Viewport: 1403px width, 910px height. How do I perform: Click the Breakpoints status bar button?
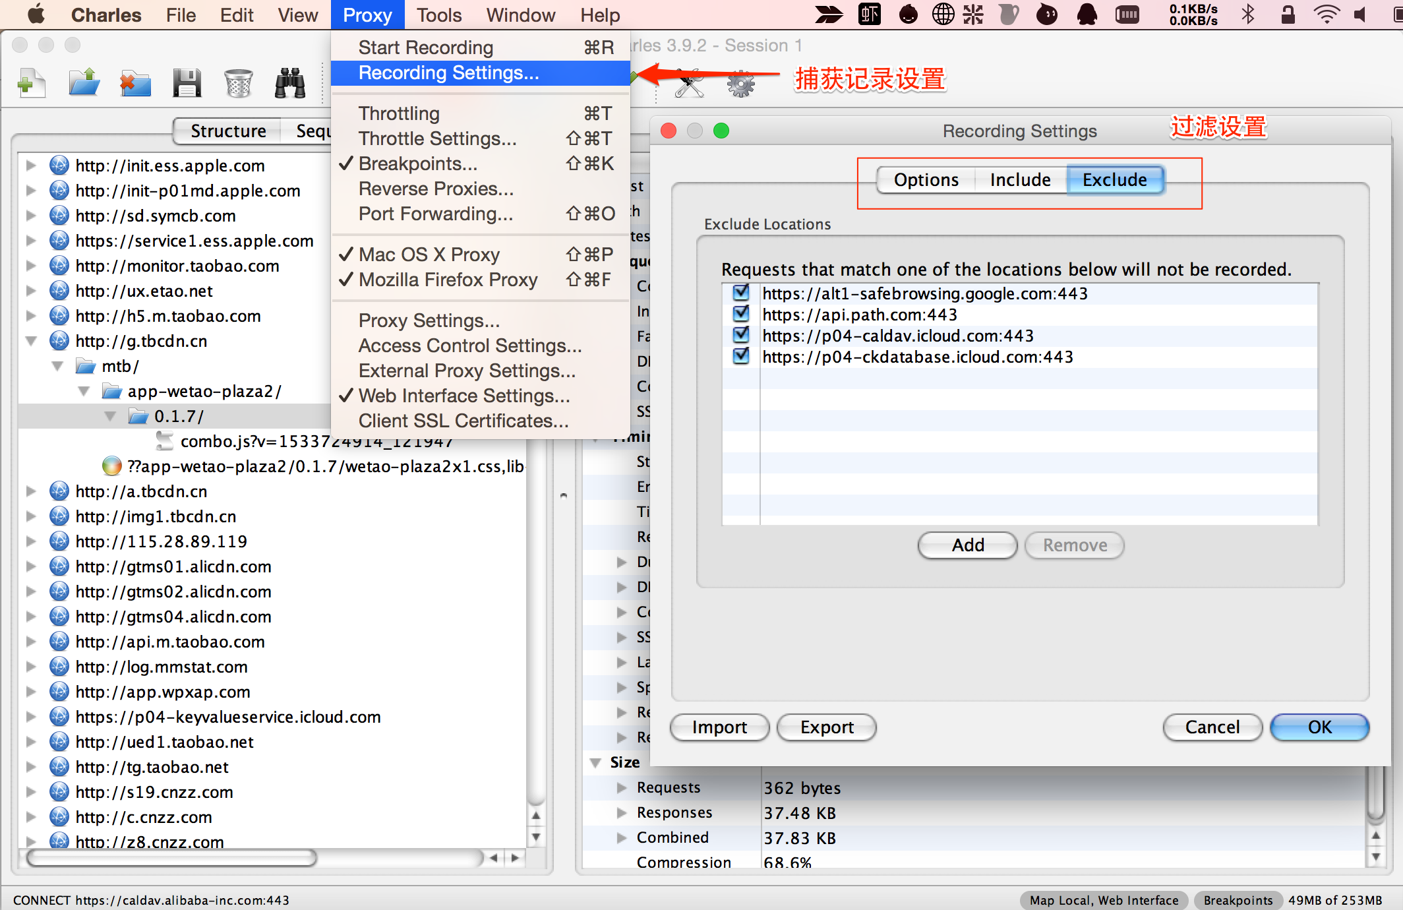click(x=1238, y=900)
